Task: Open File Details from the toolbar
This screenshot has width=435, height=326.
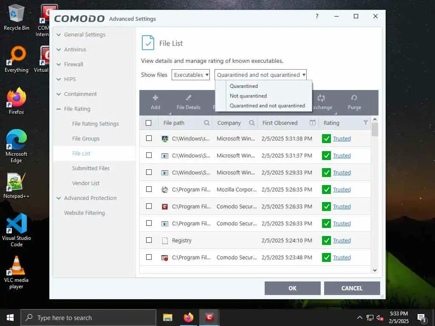Action: [189, 102]
